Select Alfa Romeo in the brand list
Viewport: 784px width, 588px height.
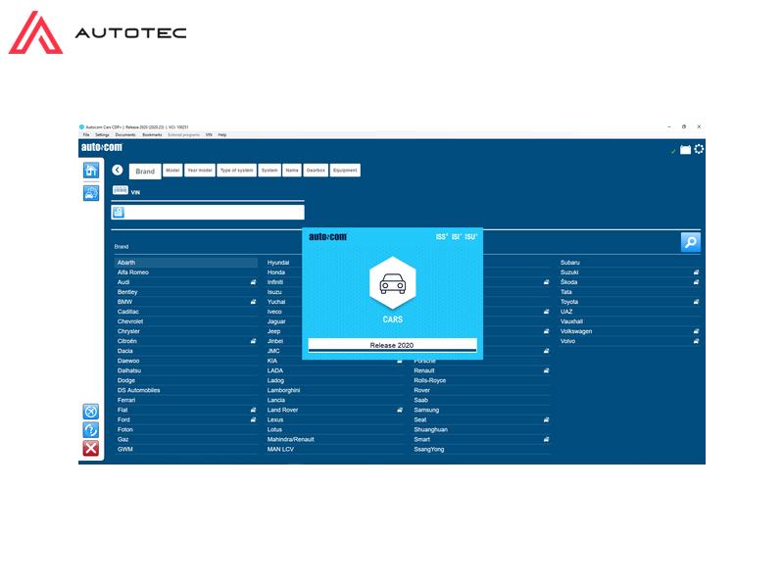(186, 272)
